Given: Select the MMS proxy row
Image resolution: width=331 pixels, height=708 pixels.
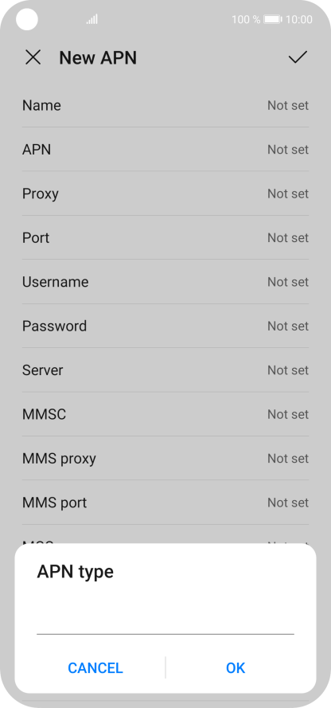Looking at the screenshot, I should point(165,458).
